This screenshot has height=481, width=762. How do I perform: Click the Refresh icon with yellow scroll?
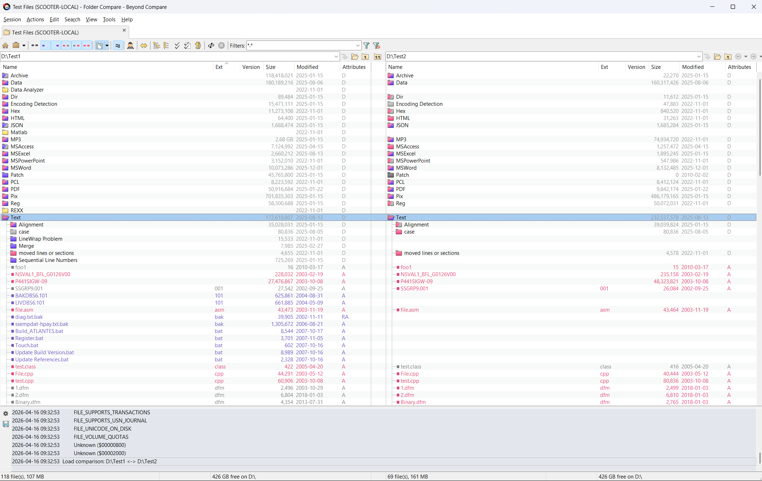pyautogui.click(x=198, y=45)
